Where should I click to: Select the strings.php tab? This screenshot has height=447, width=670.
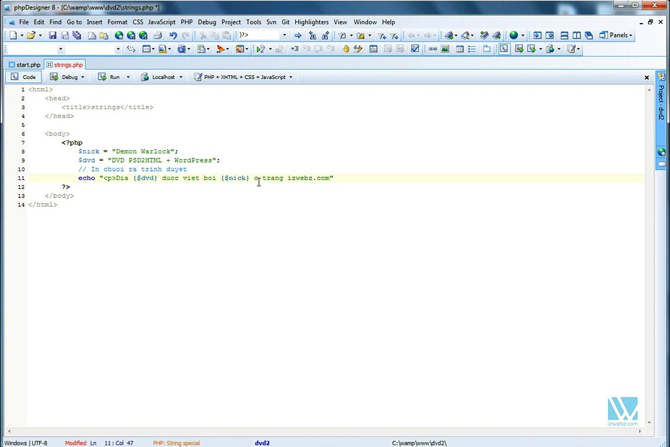tap(65, 65)
